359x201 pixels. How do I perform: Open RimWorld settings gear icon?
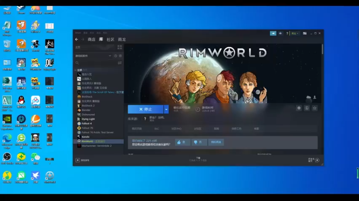[299, 108]
